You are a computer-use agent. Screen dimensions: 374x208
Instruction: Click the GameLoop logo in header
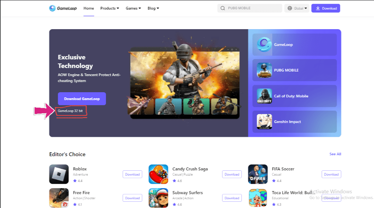pos(63,8)
